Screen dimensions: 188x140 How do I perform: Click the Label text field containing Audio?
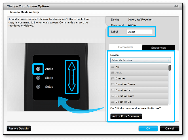pos(140,32)
